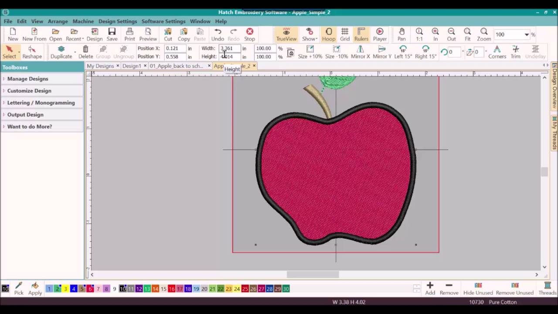Expand the Manage Designs toolbox

(42, 79)
